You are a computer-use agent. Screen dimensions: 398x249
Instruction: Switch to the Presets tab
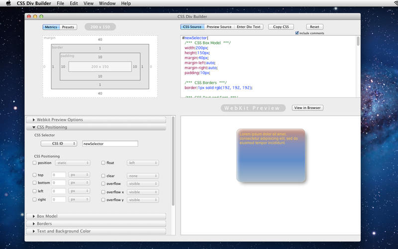[x=68, y=27]
